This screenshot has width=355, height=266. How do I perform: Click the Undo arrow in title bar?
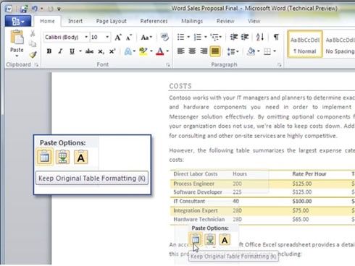tap(35, 9)
